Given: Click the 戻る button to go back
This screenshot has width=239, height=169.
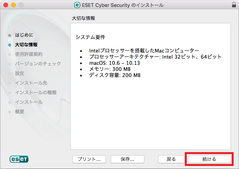Looking at the screenshot, I should point(171,159).
